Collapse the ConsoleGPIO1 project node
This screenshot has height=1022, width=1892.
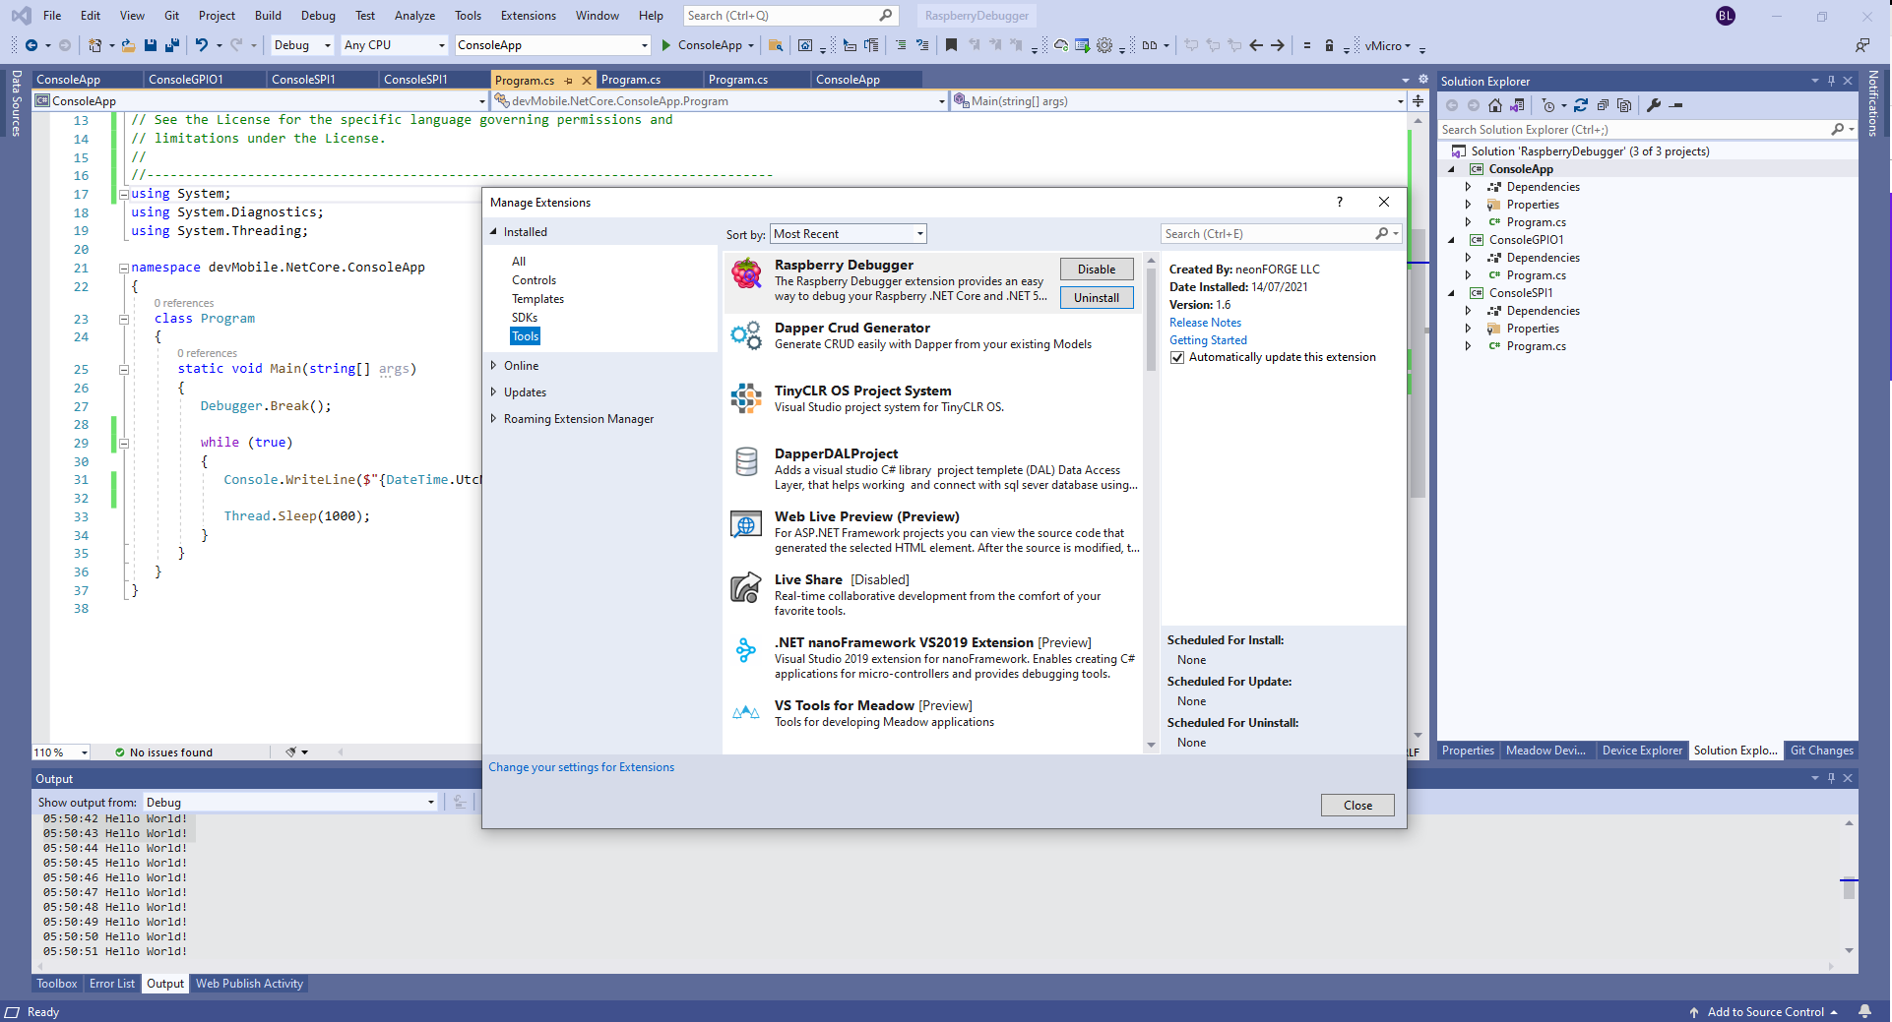coord(1451,240)
